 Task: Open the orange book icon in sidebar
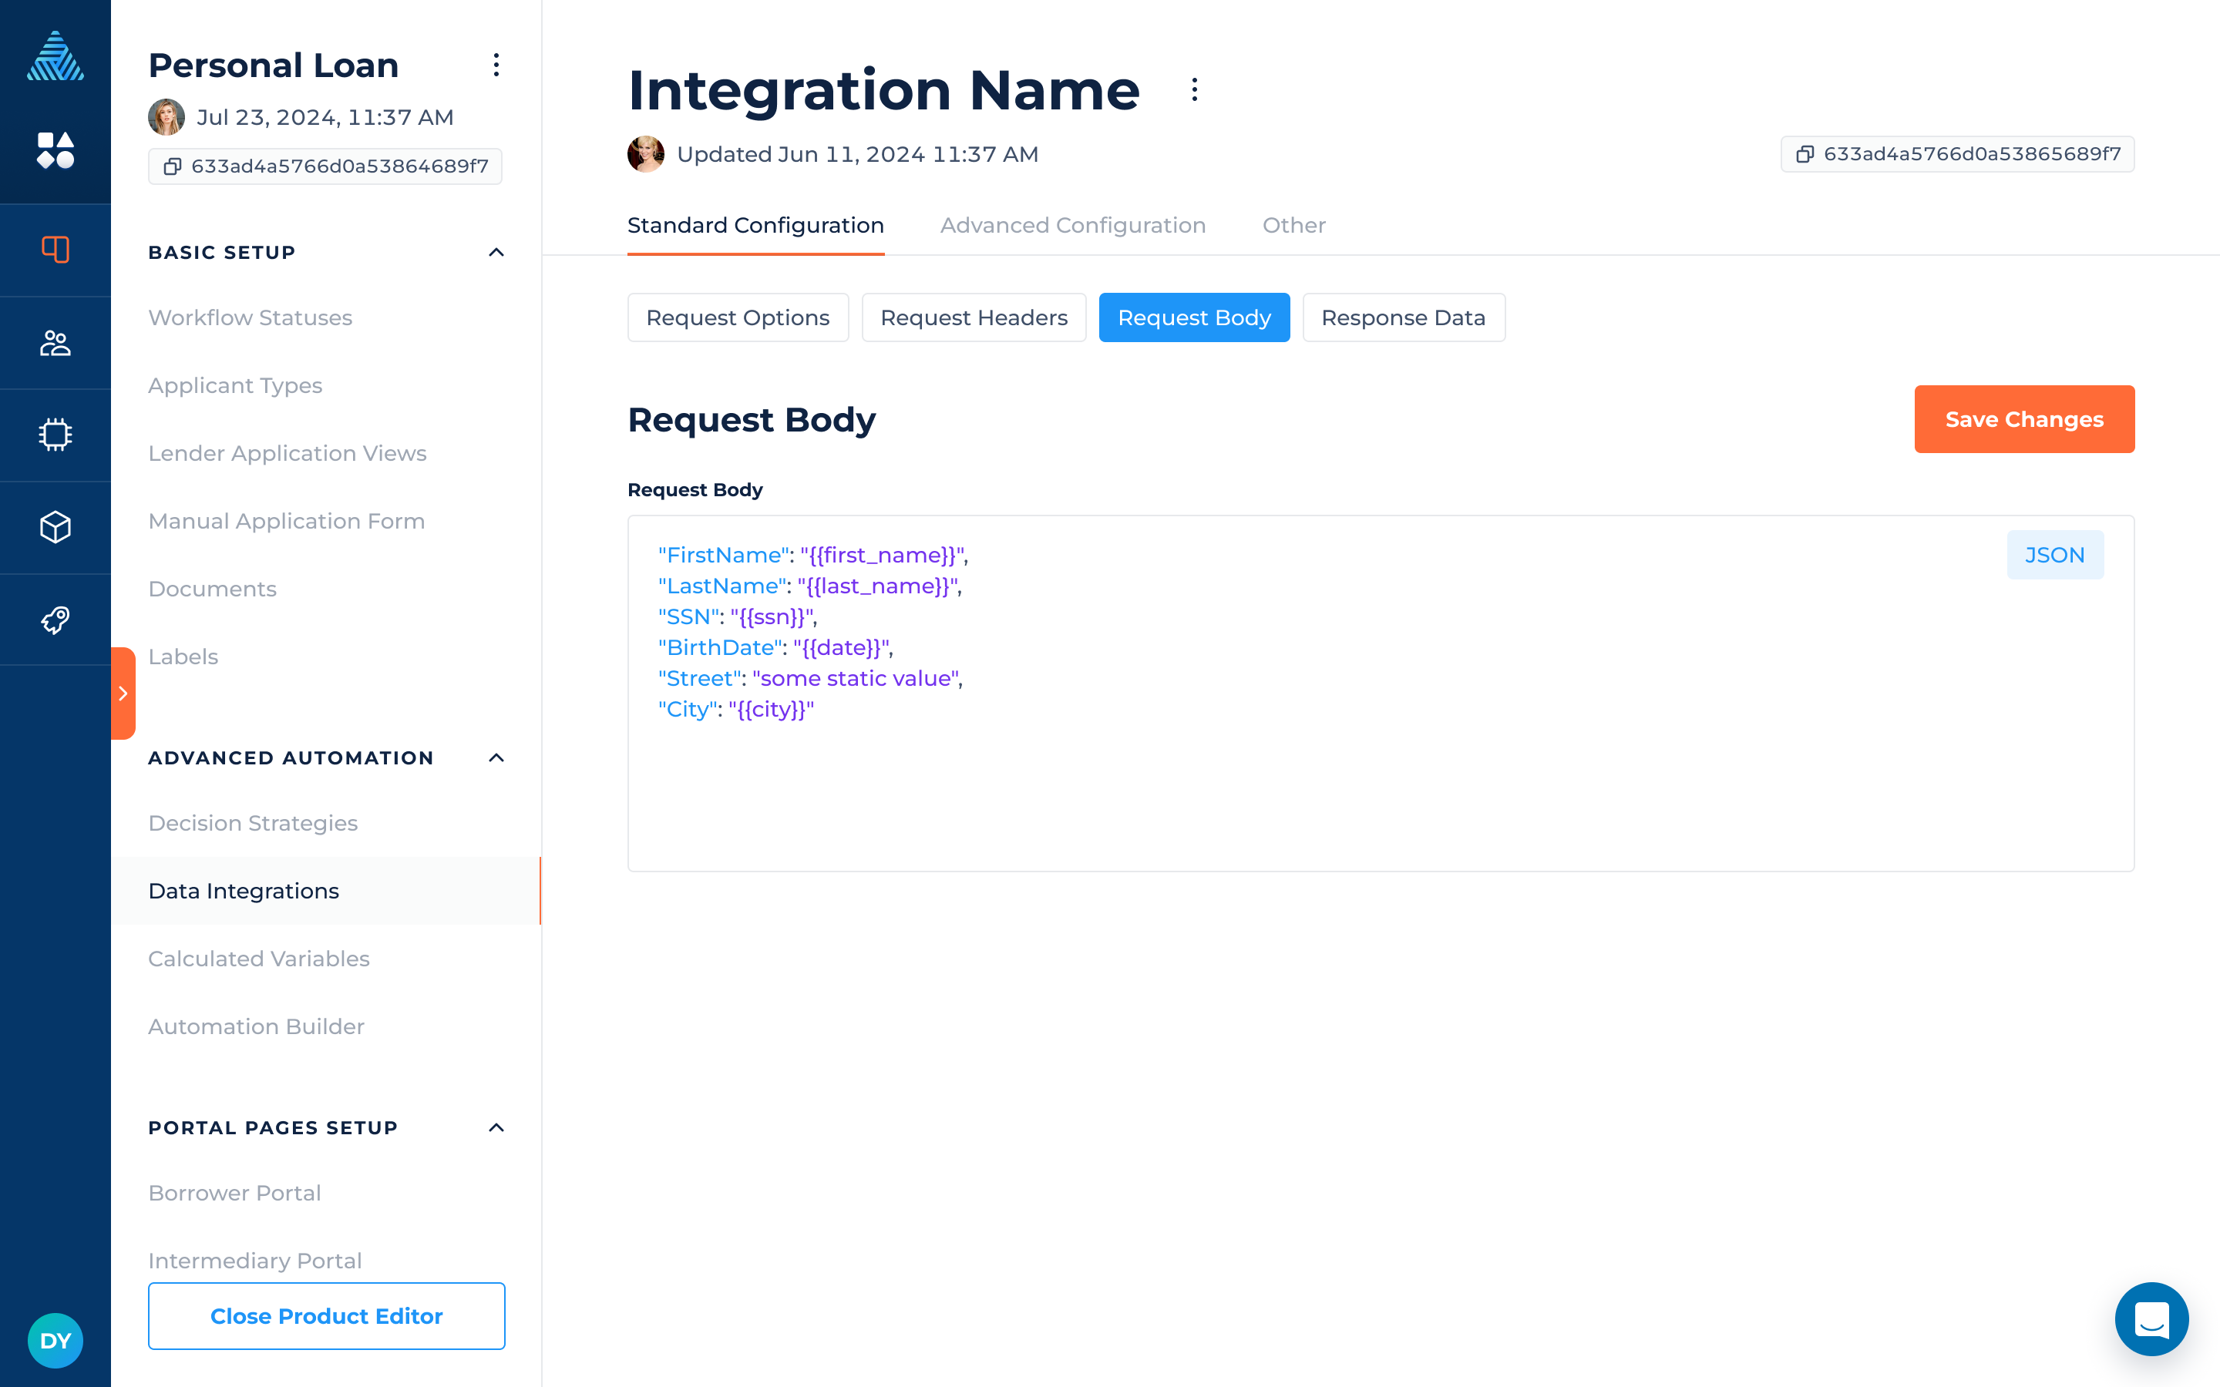[55, 250]
